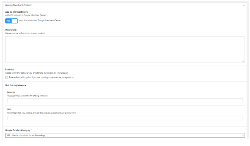
Task: Click the Product Category dropdown arrow
Action: [x=243, y=136]
